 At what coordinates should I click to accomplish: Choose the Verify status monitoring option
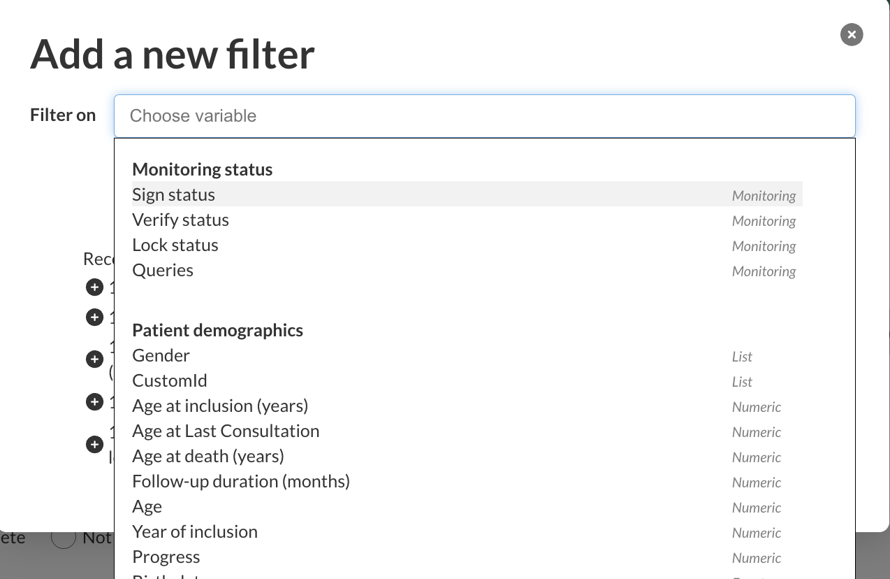tap(181, 220)
